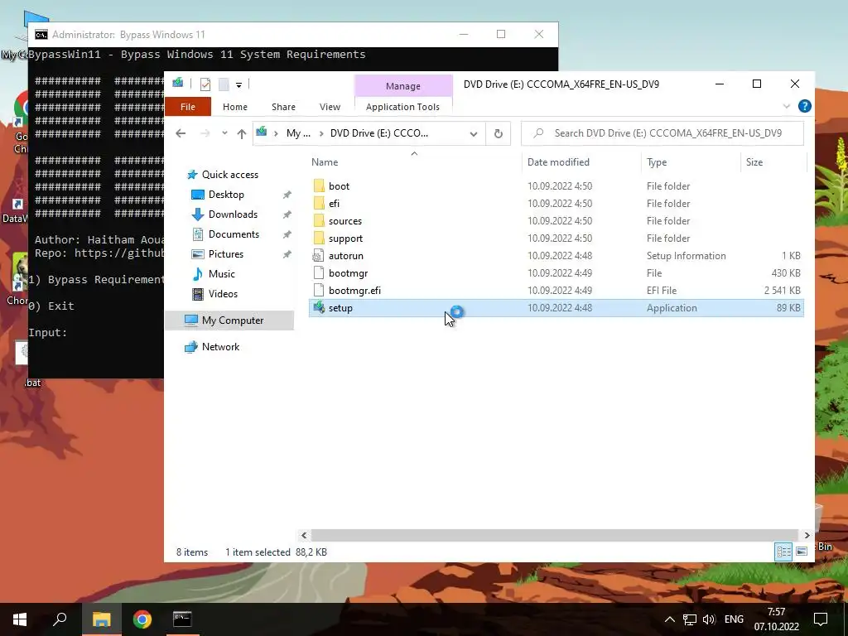848x636 pixels.
Task: Click the pin icon beside Desktop
Action: [287, 195]
